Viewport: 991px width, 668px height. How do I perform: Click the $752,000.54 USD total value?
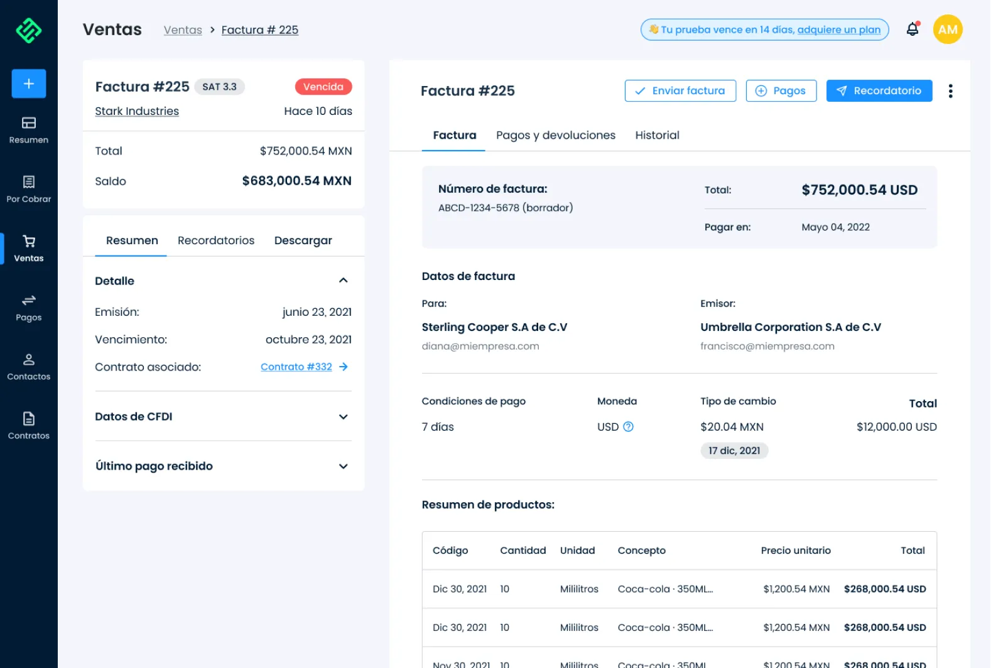click(x=859, y=190)
